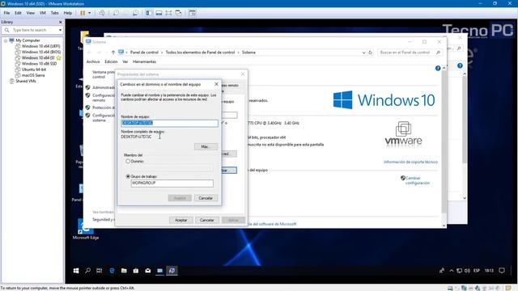Open volume control in system tray
The image size is (518, 291).
click(467, 271)
